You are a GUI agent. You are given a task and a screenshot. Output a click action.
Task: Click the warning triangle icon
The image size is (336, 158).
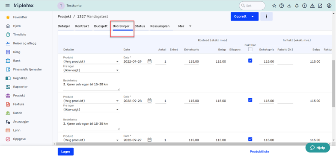pos(312,6)
